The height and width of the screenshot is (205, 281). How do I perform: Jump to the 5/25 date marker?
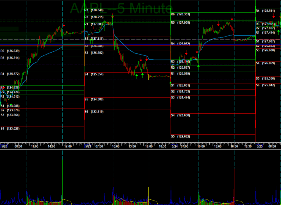[259, 146]
